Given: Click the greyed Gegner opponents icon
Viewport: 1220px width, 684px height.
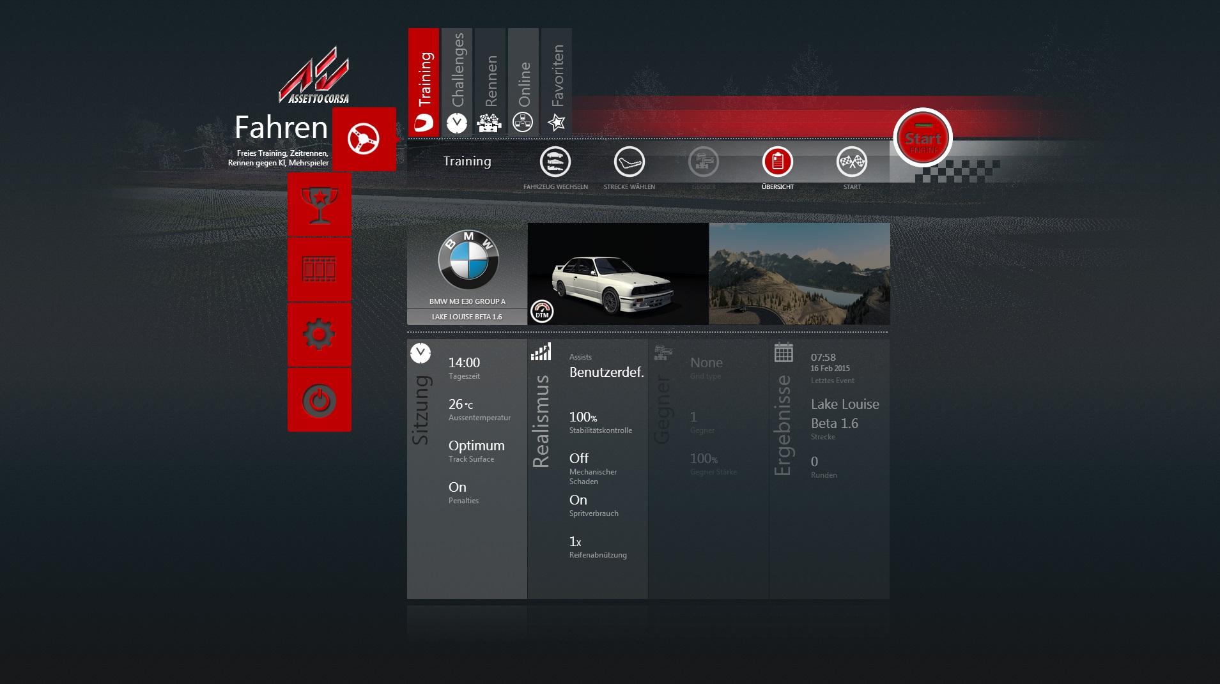Looking at the screenshot, I should click(704, 162).
